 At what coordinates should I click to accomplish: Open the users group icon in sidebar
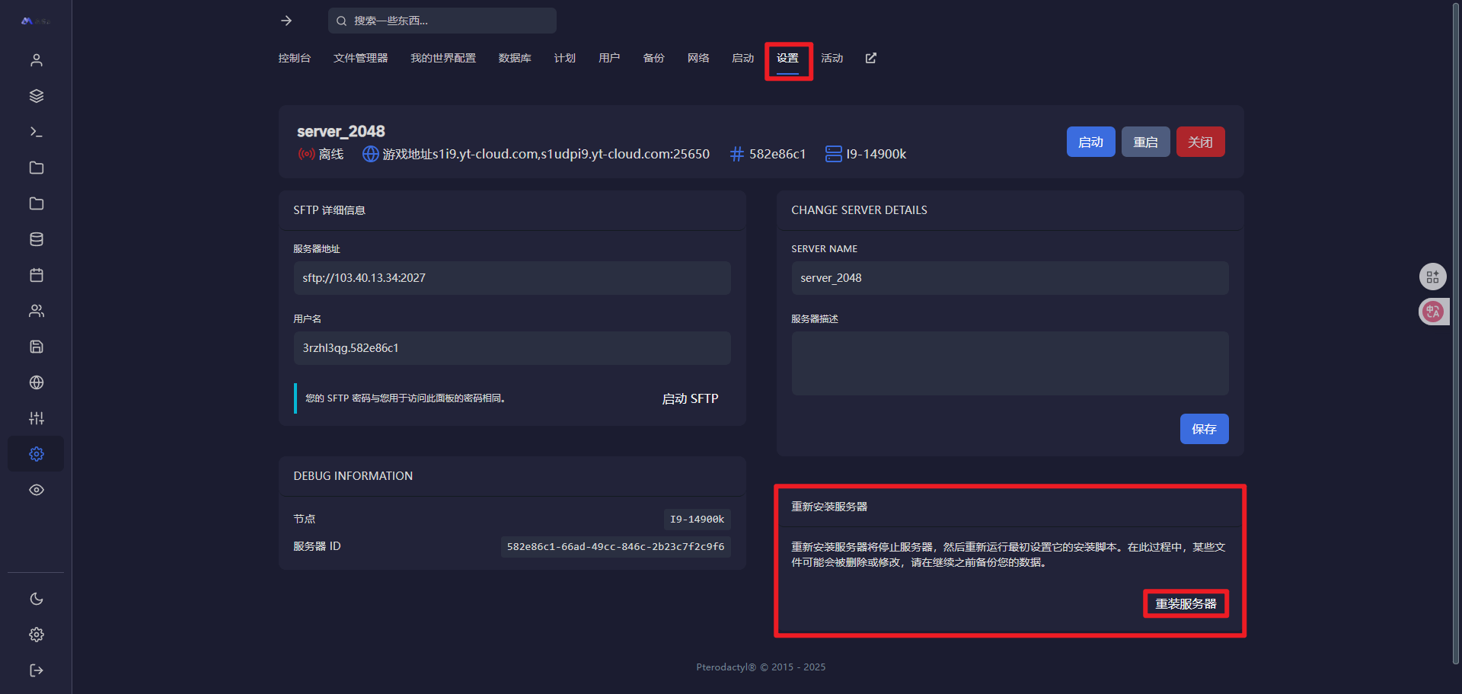pyautogui.click(x=36, y=311)
